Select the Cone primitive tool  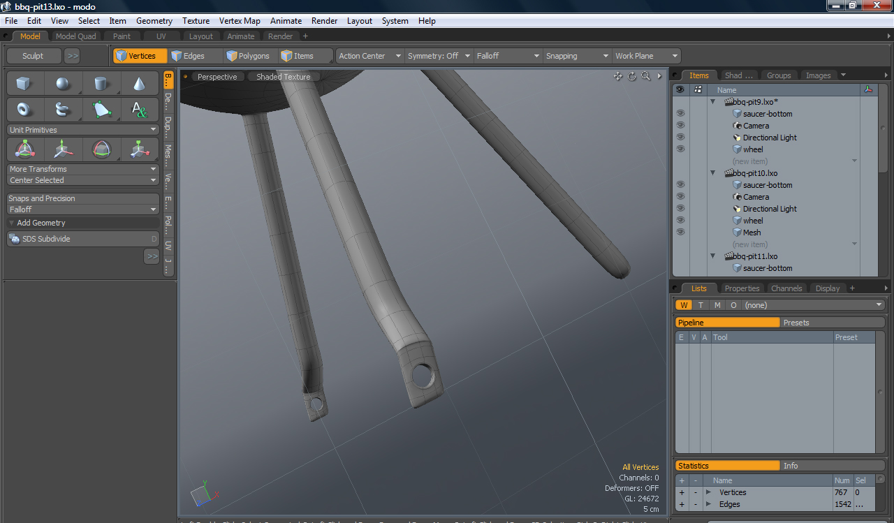tap(139, 84)
